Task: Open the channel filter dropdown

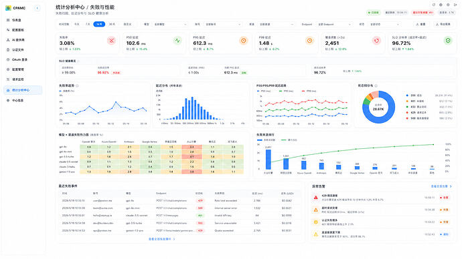Action: [x=276, y=25]
